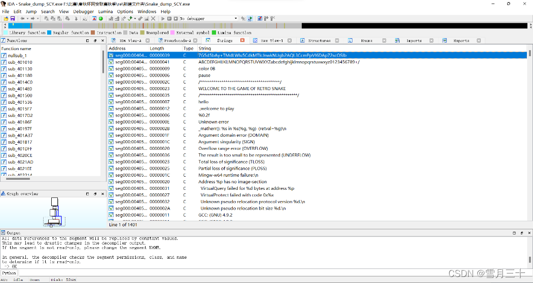This screenshot has height=283, width=533.
Task: Open the Windows menu
Action: pos(147,11)
